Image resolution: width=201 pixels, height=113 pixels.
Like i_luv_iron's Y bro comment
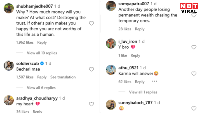click(x=194, y=47)
